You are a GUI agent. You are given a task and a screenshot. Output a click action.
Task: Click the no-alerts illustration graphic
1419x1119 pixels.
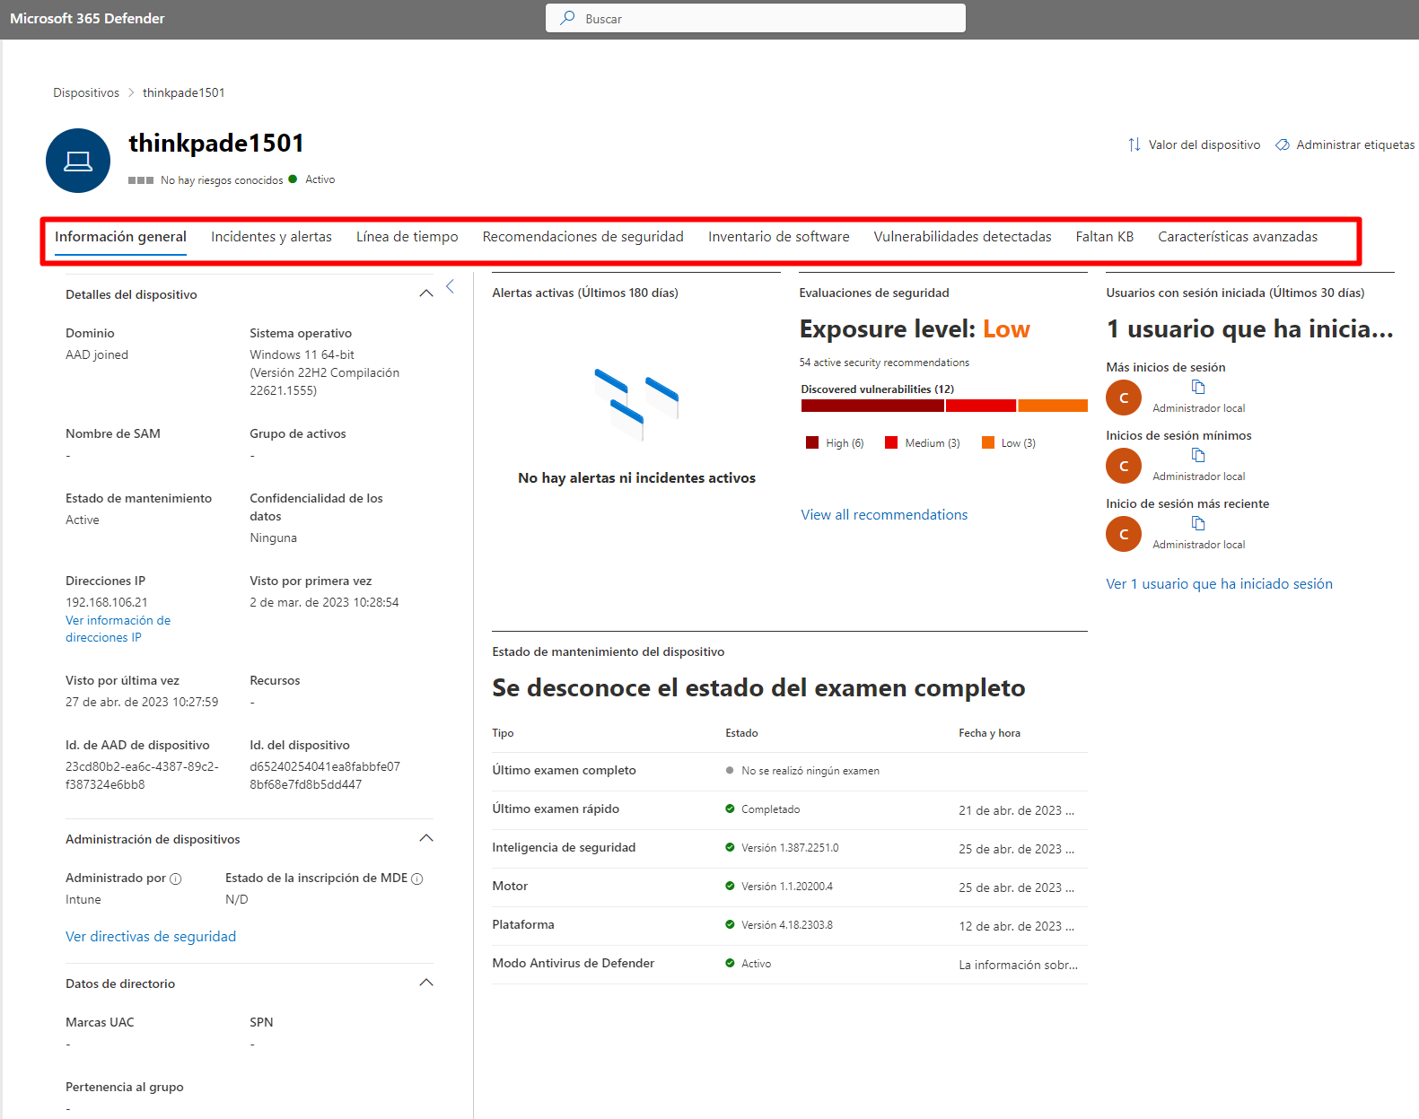point(636,404)
